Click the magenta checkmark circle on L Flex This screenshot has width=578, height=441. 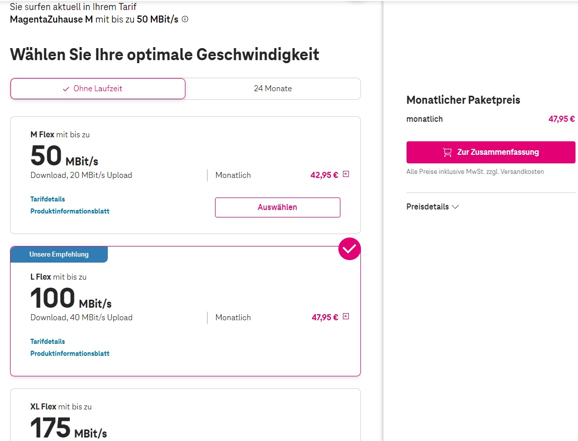(349, 249)
